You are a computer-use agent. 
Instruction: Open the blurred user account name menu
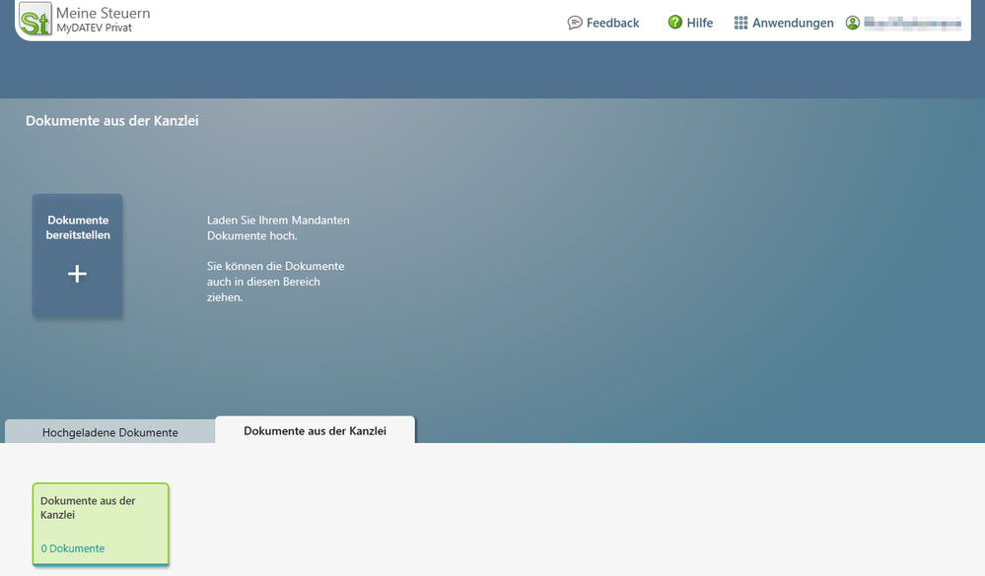pos(912,24)
